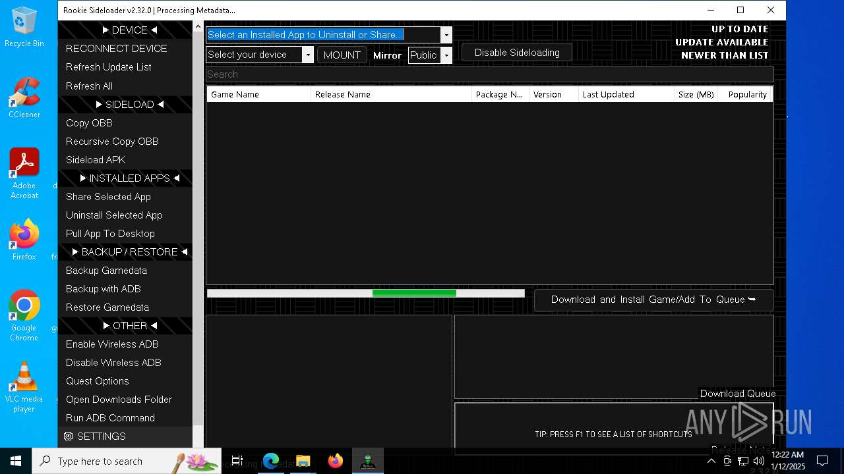
Task: Click the Windows Start button
Action: (16, 461)
